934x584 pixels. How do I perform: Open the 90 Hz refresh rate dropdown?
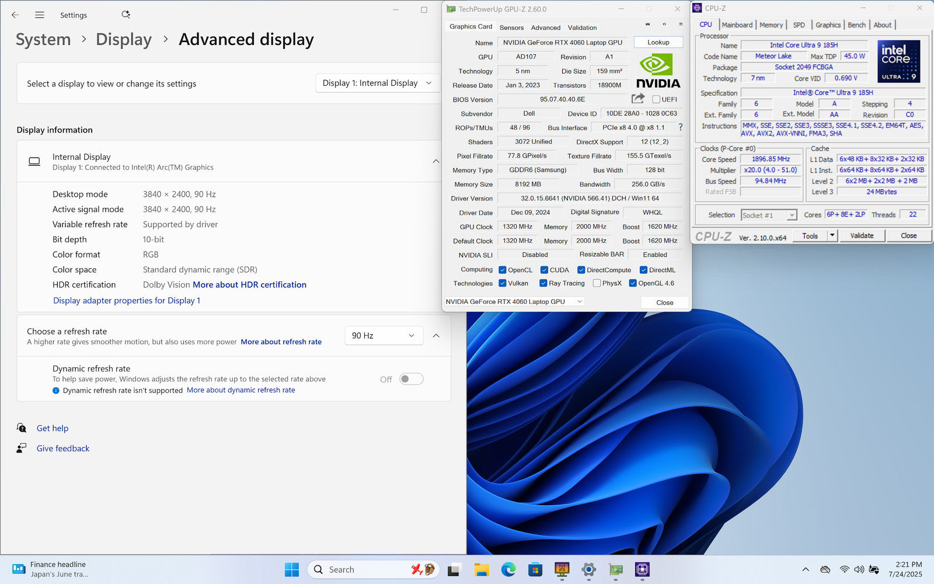pyautogui.click(x=384, y=336)
